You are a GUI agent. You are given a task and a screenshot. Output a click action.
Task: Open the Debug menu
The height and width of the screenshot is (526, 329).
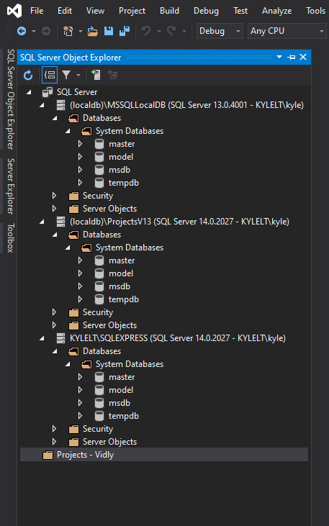point(206,11)
